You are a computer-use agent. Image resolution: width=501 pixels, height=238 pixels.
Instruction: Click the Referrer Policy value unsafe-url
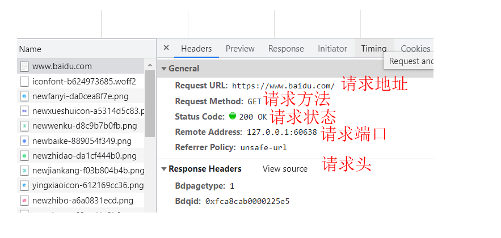pos(264,148)
